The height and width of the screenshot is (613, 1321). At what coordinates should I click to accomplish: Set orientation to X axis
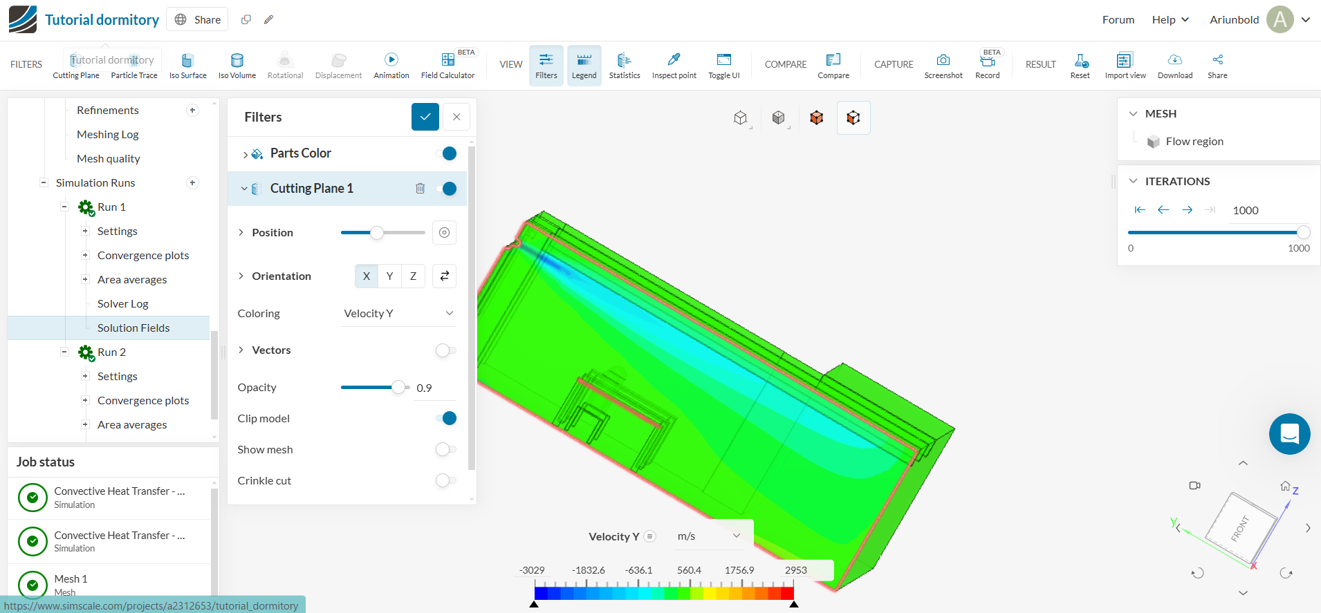pos(367,276)
